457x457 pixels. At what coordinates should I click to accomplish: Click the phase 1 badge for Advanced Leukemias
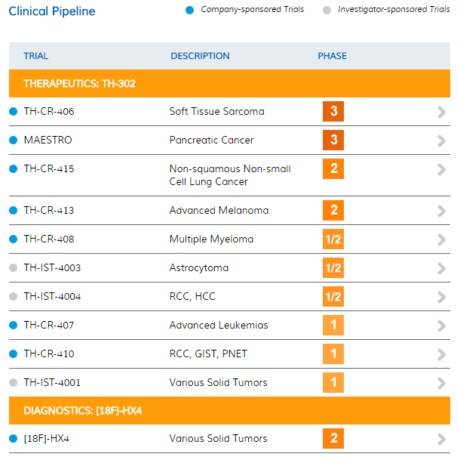click(333, 326)
